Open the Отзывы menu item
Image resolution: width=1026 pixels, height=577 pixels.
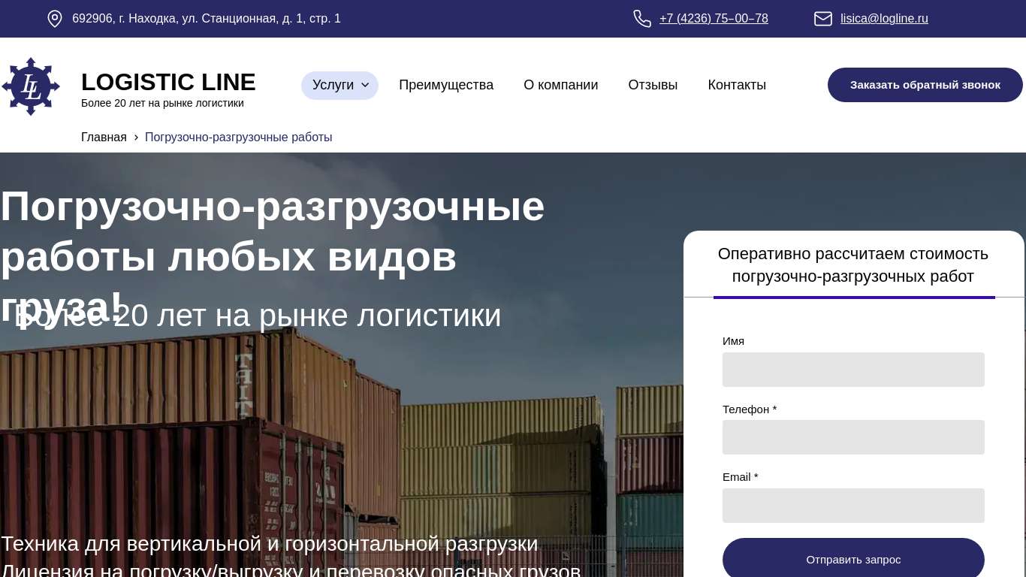coord(653,86)
